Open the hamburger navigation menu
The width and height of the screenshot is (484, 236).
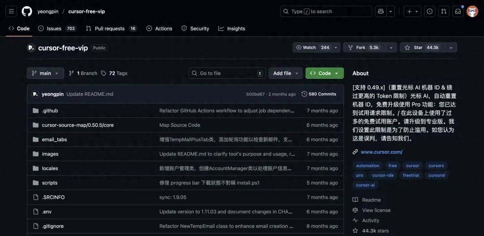pyautogui.click(x=11, y=11)
